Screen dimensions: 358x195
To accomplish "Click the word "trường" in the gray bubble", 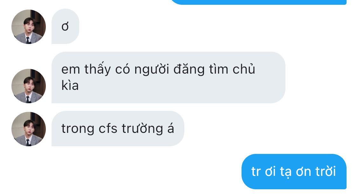I will (142, 129).
